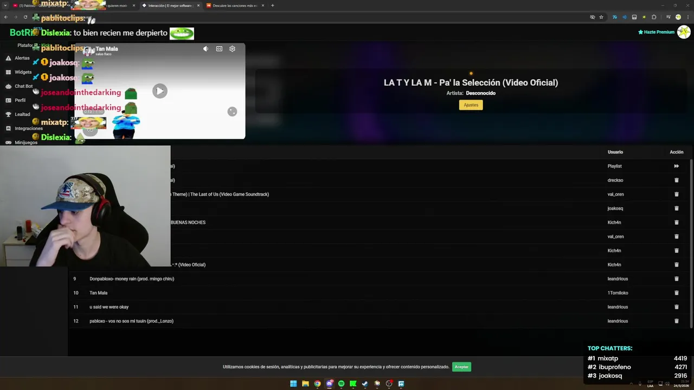The height and width of the screenshot is (390, 694).
Task: Open Spotify from taskbar
Action: [x=341, y=383]
